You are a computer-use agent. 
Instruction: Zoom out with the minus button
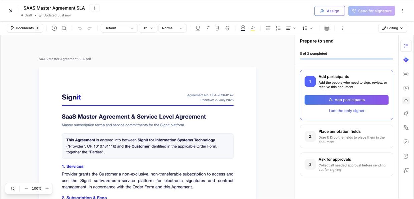pos(26,189)
